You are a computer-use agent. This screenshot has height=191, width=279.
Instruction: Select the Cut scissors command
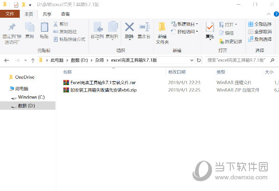pyautogui.click(x=61, y=24)
